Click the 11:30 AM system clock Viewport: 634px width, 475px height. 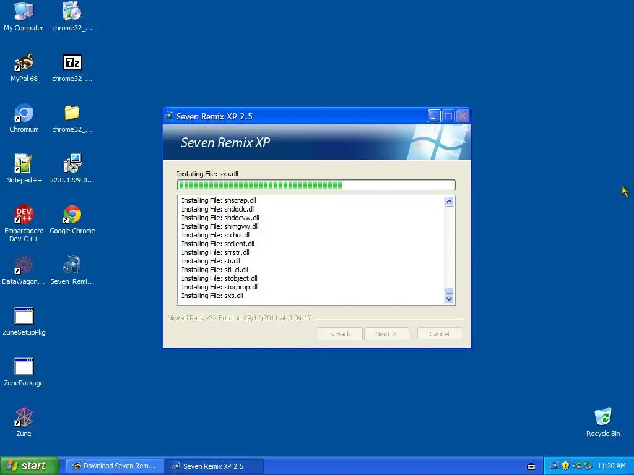(x=611, y=466)
